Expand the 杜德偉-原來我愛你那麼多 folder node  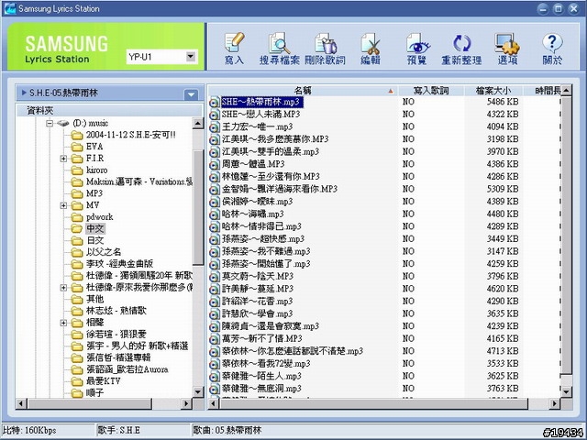pyautogui.click(x=63, y=287)
